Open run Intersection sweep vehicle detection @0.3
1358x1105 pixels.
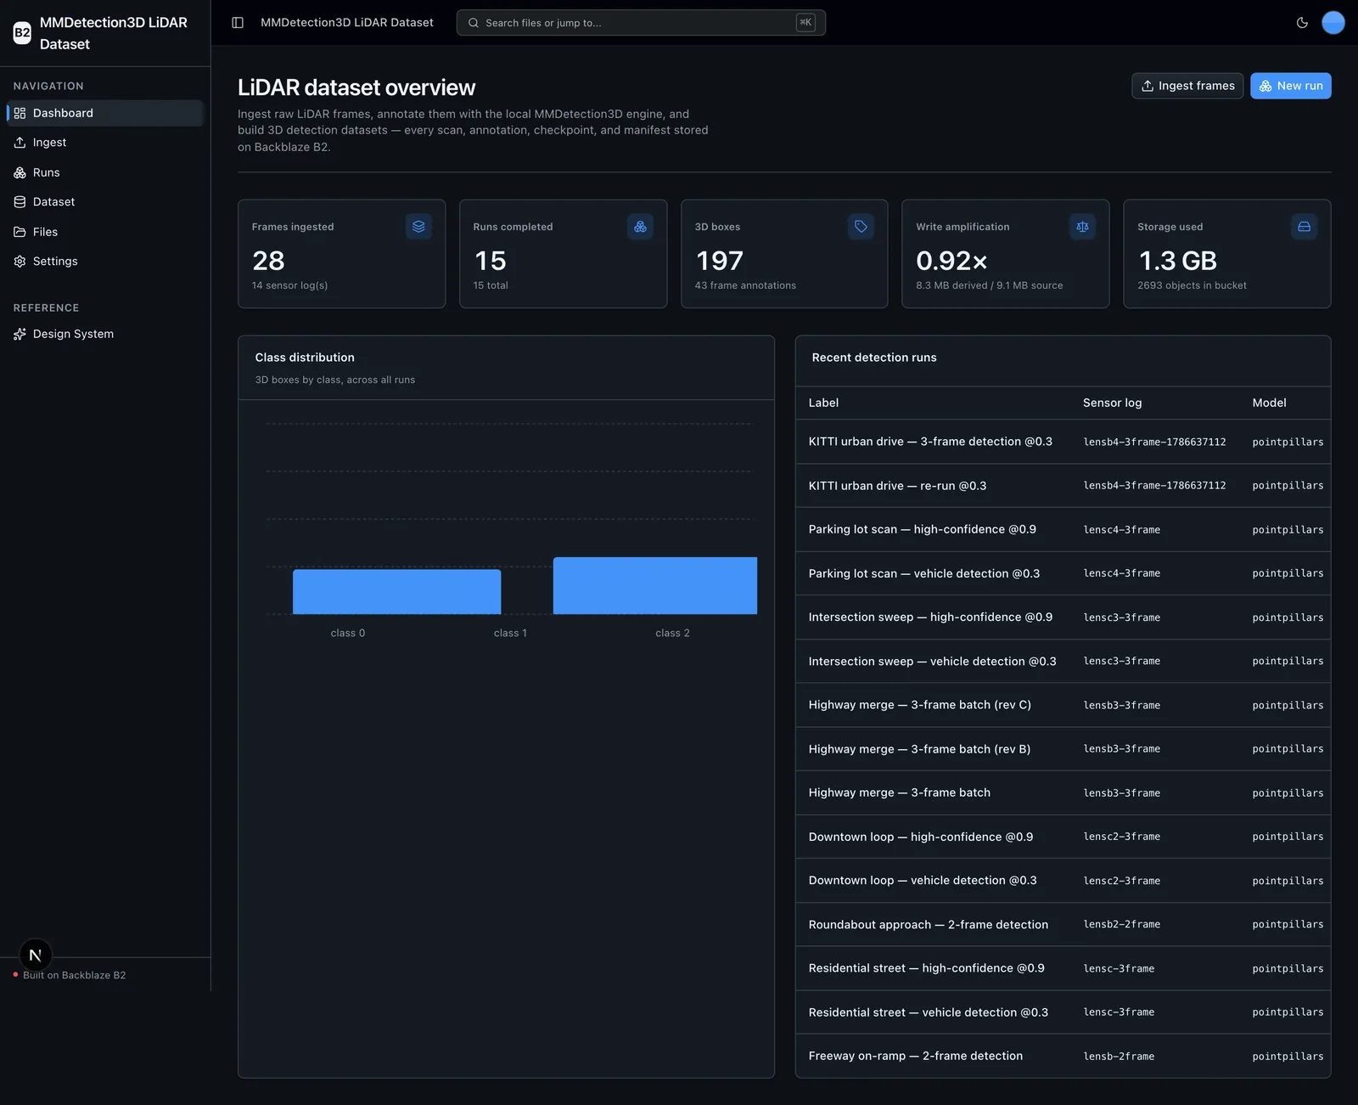tap(932, 661)
